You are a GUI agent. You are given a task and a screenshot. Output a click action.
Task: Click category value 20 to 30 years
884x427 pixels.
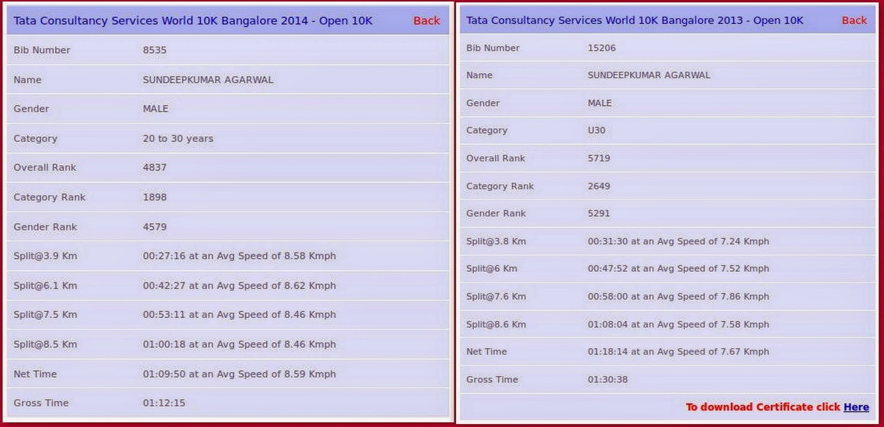click(178, 139)
